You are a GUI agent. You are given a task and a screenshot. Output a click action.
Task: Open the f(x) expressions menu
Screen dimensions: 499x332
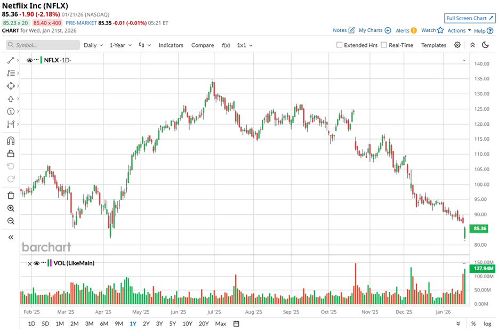click(x=226, y=45)
